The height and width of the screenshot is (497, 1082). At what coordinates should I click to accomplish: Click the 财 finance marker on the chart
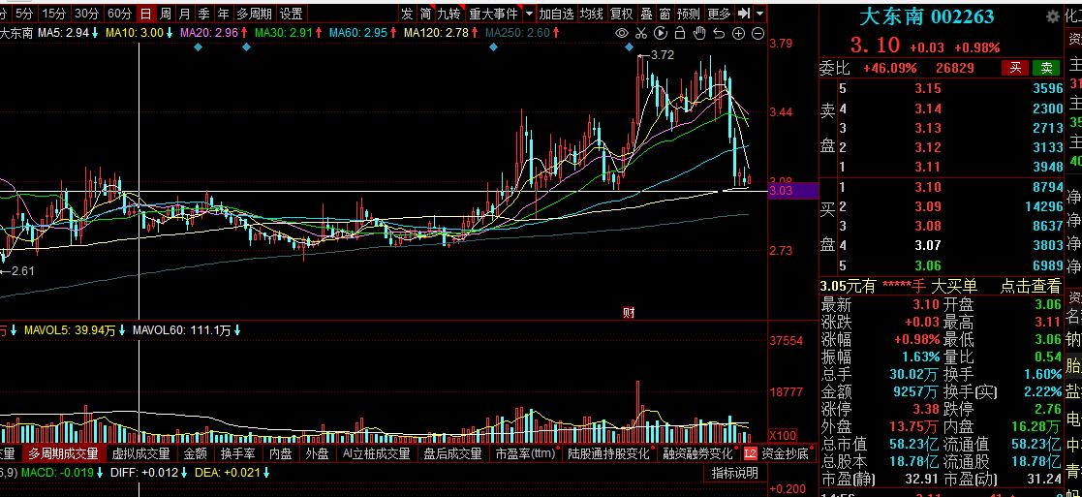(629, 313)
